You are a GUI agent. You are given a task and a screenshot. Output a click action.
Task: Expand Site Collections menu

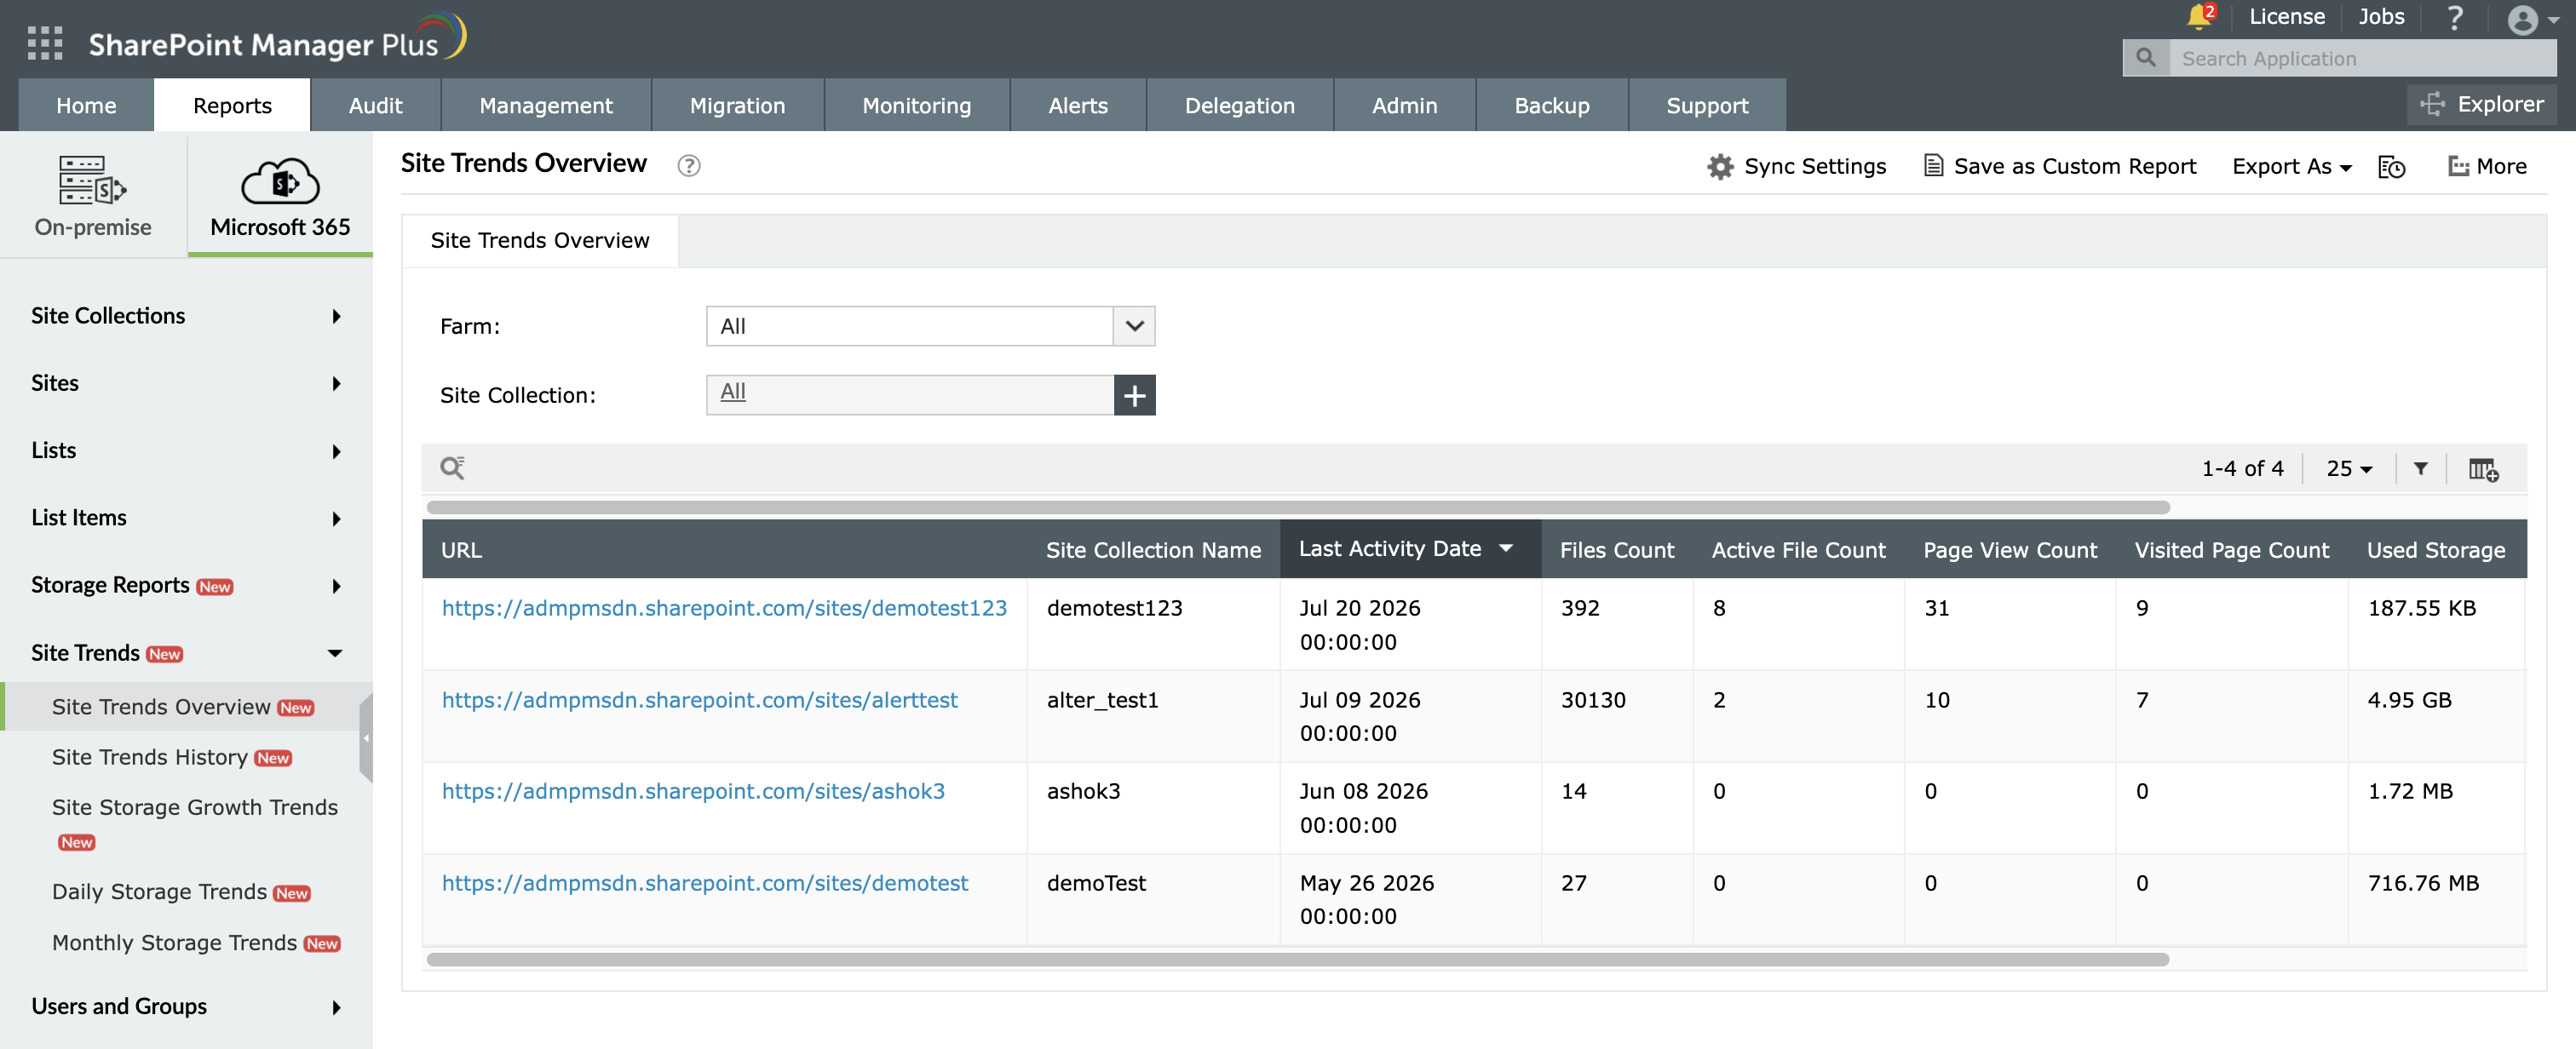pyautogui.click(x=186, y=316)
